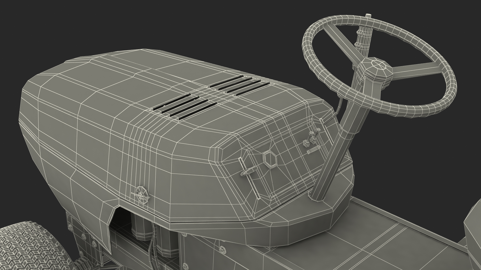Click the hexagonal gauge on dashboard
Image resolution: width=481 pixels, height=270 pixels.
coord(270,159)
